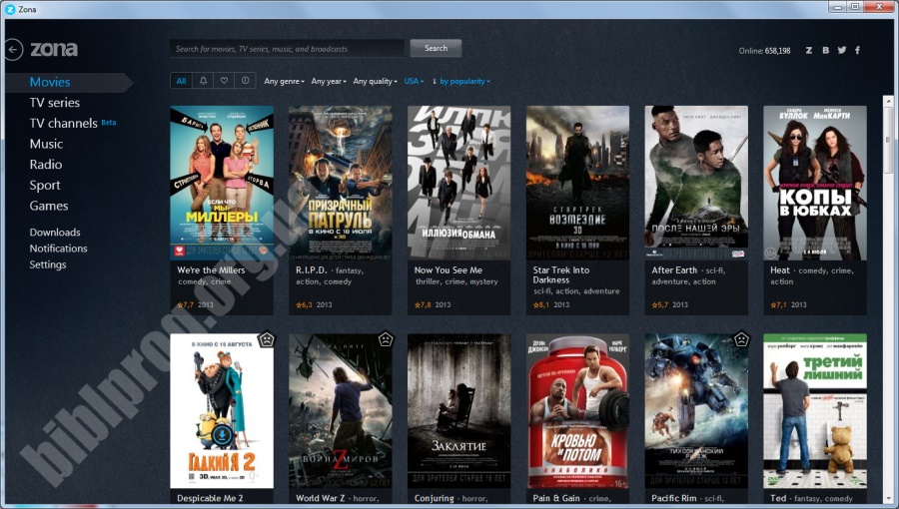Open the Zona Z social icon
Viewport: 899px width, 509px height.
[808, 50]
